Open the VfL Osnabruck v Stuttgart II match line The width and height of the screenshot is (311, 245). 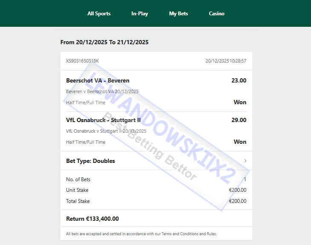(x=106, y=131)
